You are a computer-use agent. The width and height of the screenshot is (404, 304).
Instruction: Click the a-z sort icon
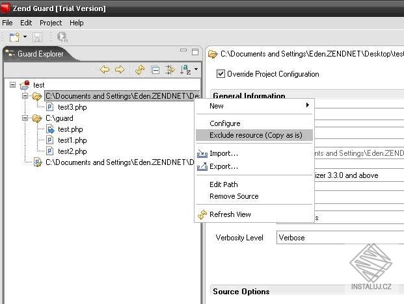point(185,70)
